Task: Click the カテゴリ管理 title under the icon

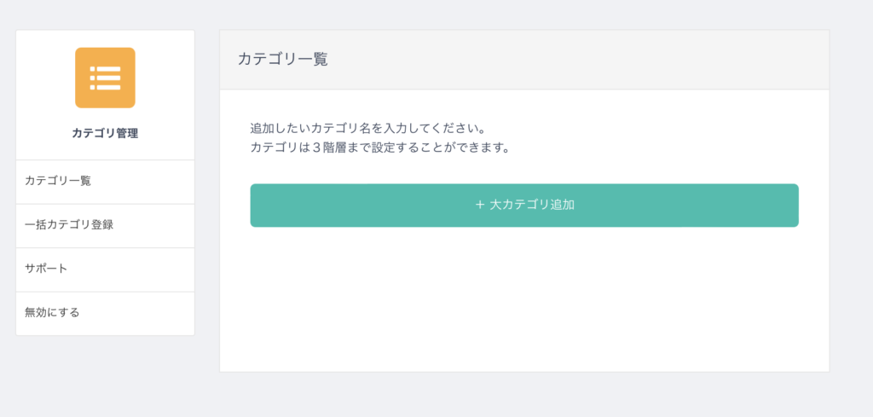Action: [x=105, y=133]
